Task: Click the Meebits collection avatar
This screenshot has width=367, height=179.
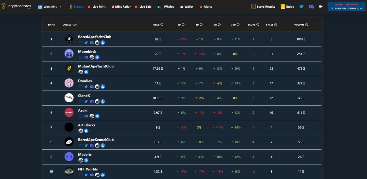Action: [69, 157]
